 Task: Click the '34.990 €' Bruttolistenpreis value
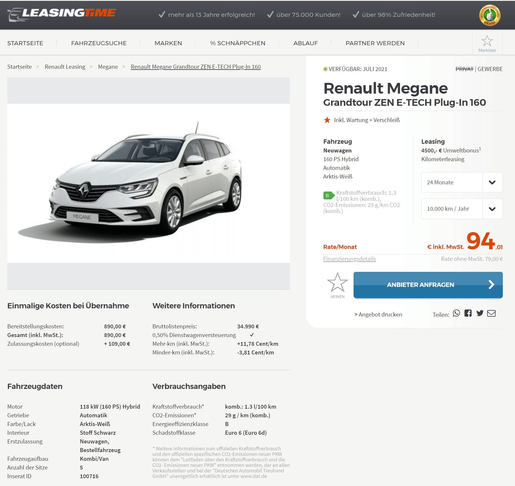click(x=248, y=326)
